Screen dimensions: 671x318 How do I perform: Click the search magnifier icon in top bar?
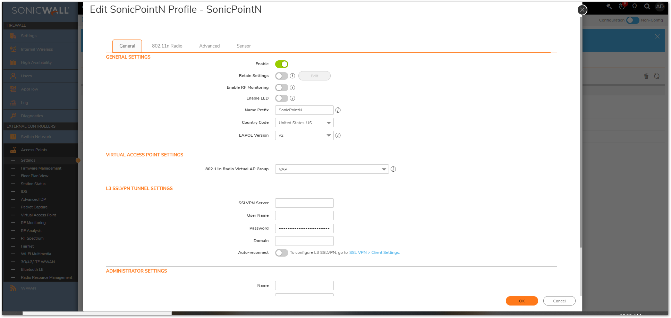647,7
